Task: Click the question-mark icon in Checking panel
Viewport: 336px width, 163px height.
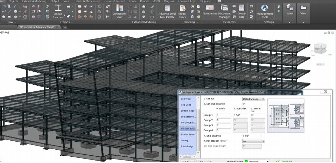Action: coord(198,6)
